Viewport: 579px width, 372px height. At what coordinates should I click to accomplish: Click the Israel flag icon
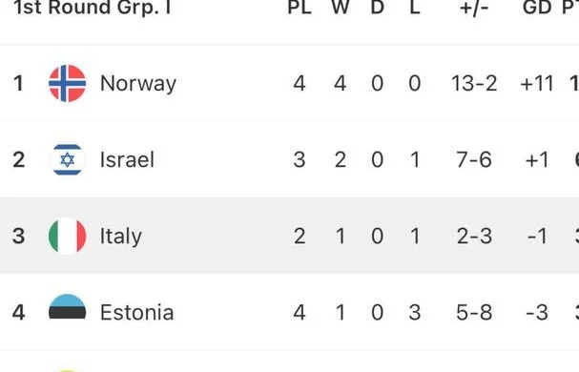coord(67,159)
